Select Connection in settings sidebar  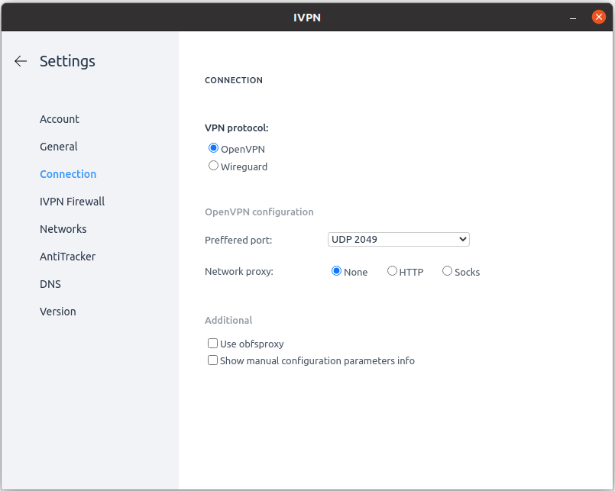(68, 174)
